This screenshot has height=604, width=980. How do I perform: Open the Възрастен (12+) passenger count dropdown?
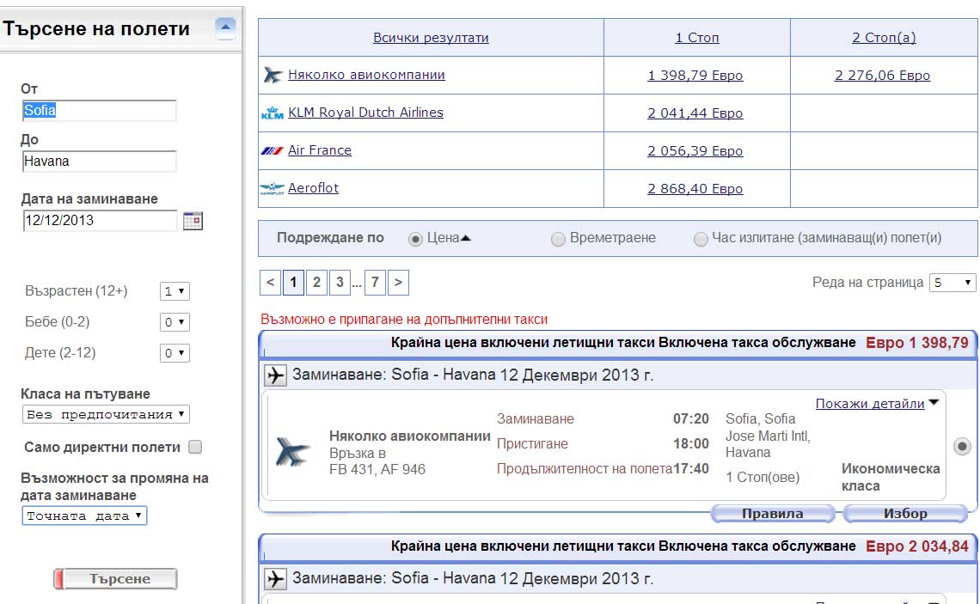tap(175, 291)
